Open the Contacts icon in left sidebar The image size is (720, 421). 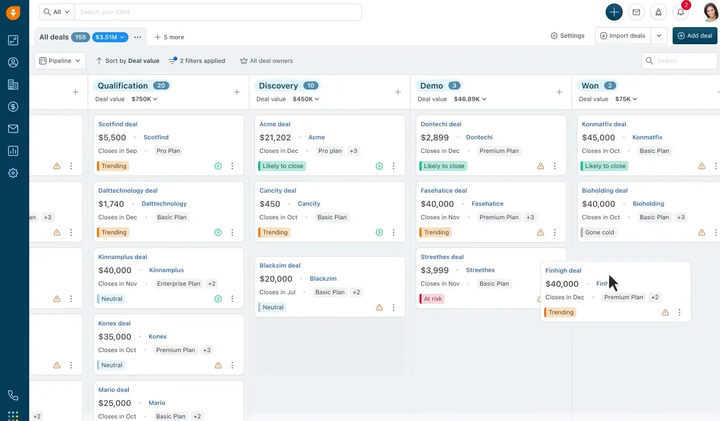tap(13, 62)
